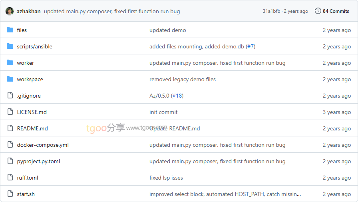
Task: Open the README.md file
Action: 32,128
